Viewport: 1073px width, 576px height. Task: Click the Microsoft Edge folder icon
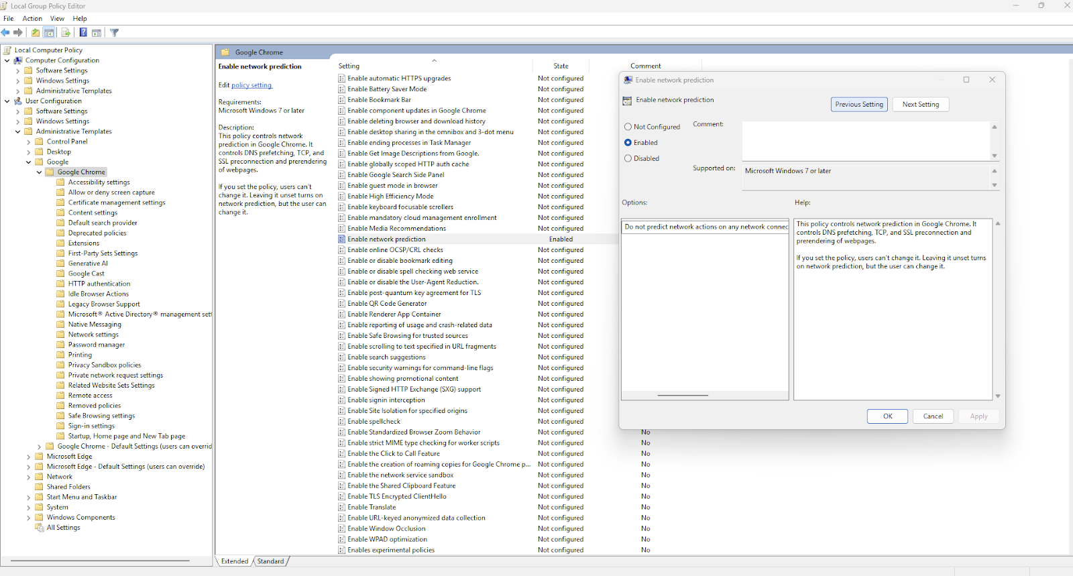pyautogui.click(x=40, y=457)
